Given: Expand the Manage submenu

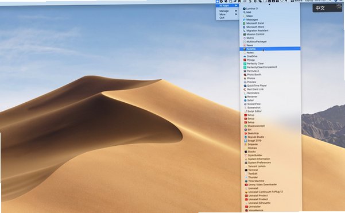Looking at the screenshot, I should [227, 11].
